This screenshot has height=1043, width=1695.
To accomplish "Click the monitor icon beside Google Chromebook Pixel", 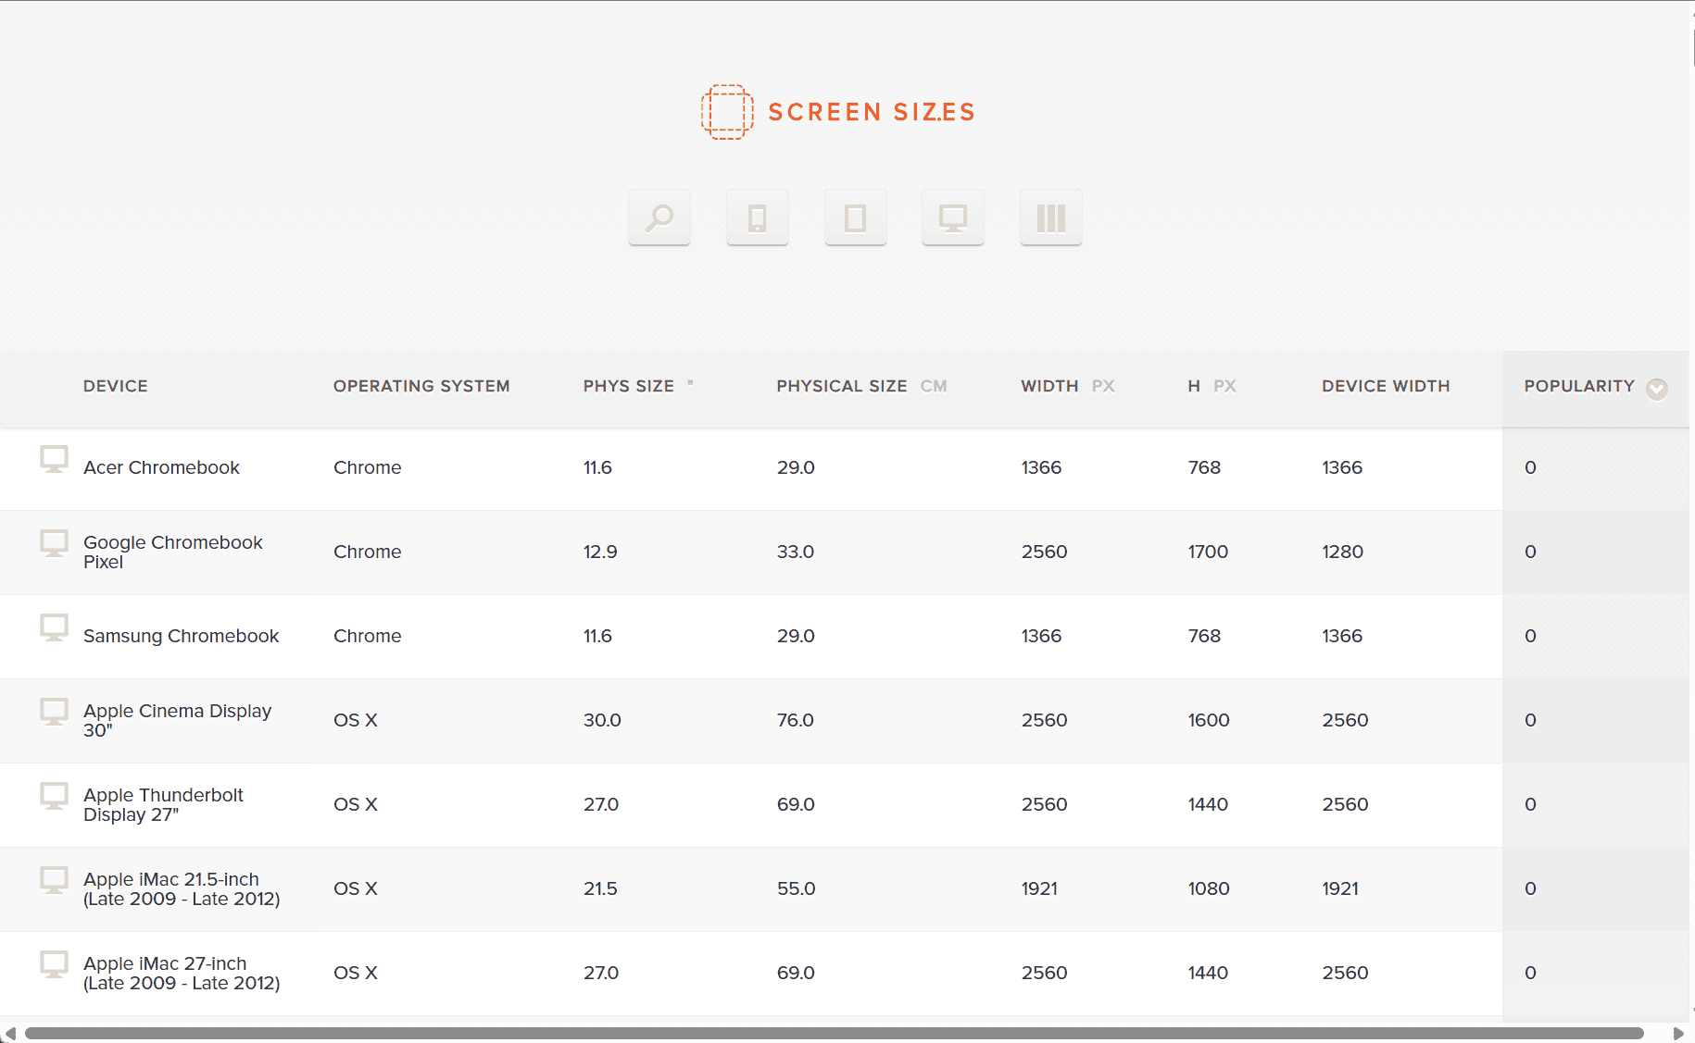I will pyautogui.click(x=55, y=544).
